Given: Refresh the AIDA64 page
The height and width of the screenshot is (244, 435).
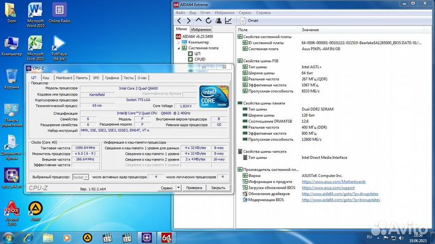Looking at the screenshot, I should point(208,21).
